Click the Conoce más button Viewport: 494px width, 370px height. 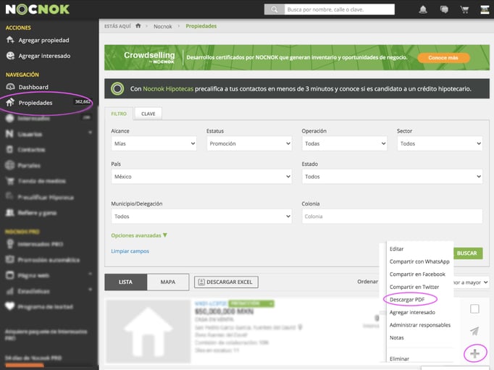tap(443, 58)
